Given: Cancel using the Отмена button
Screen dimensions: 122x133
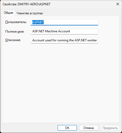Looking at the screenshot, I should tap(89, 128).
